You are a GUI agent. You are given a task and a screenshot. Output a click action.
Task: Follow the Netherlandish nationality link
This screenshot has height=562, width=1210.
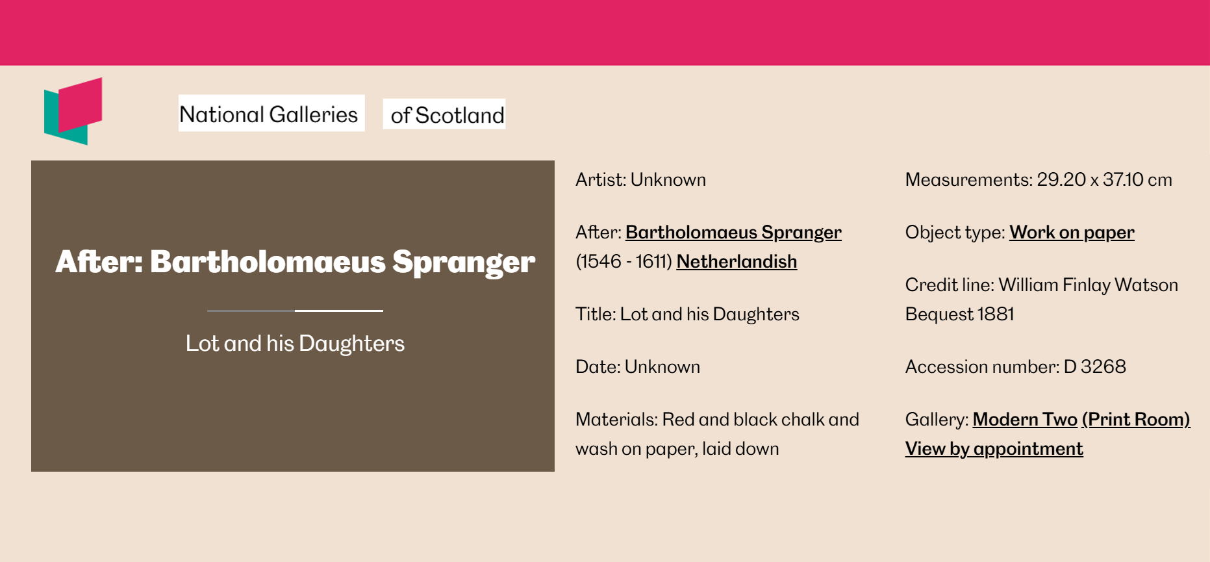737,262
